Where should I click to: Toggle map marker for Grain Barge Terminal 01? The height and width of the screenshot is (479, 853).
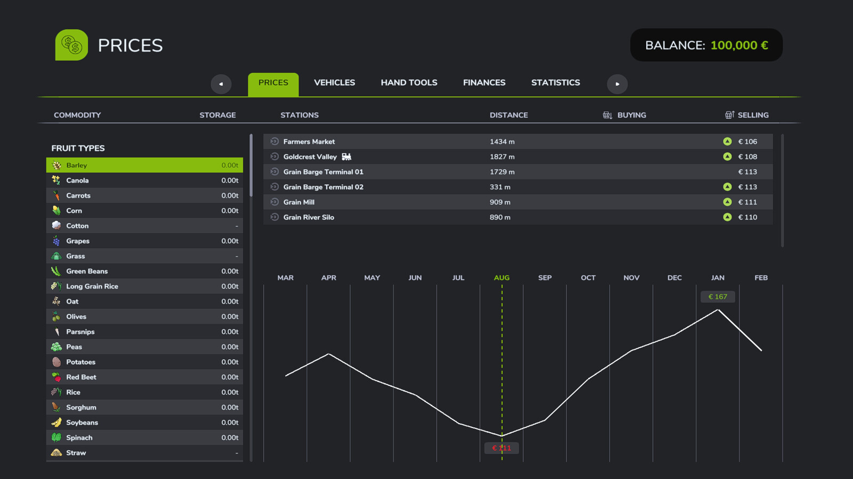coord(275,171)
